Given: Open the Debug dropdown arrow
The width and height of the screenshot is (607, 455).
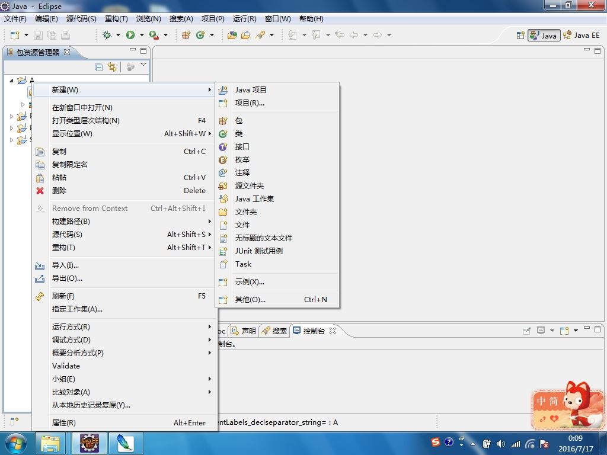Looking at the screenshot, I should click(x=118, y=35).
